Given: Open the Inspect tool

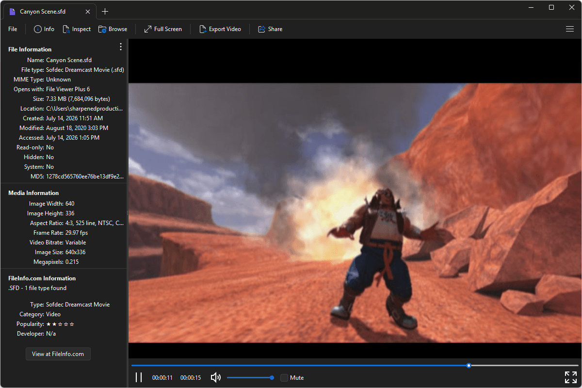Looking at the screenshot, I should point(77,29).
